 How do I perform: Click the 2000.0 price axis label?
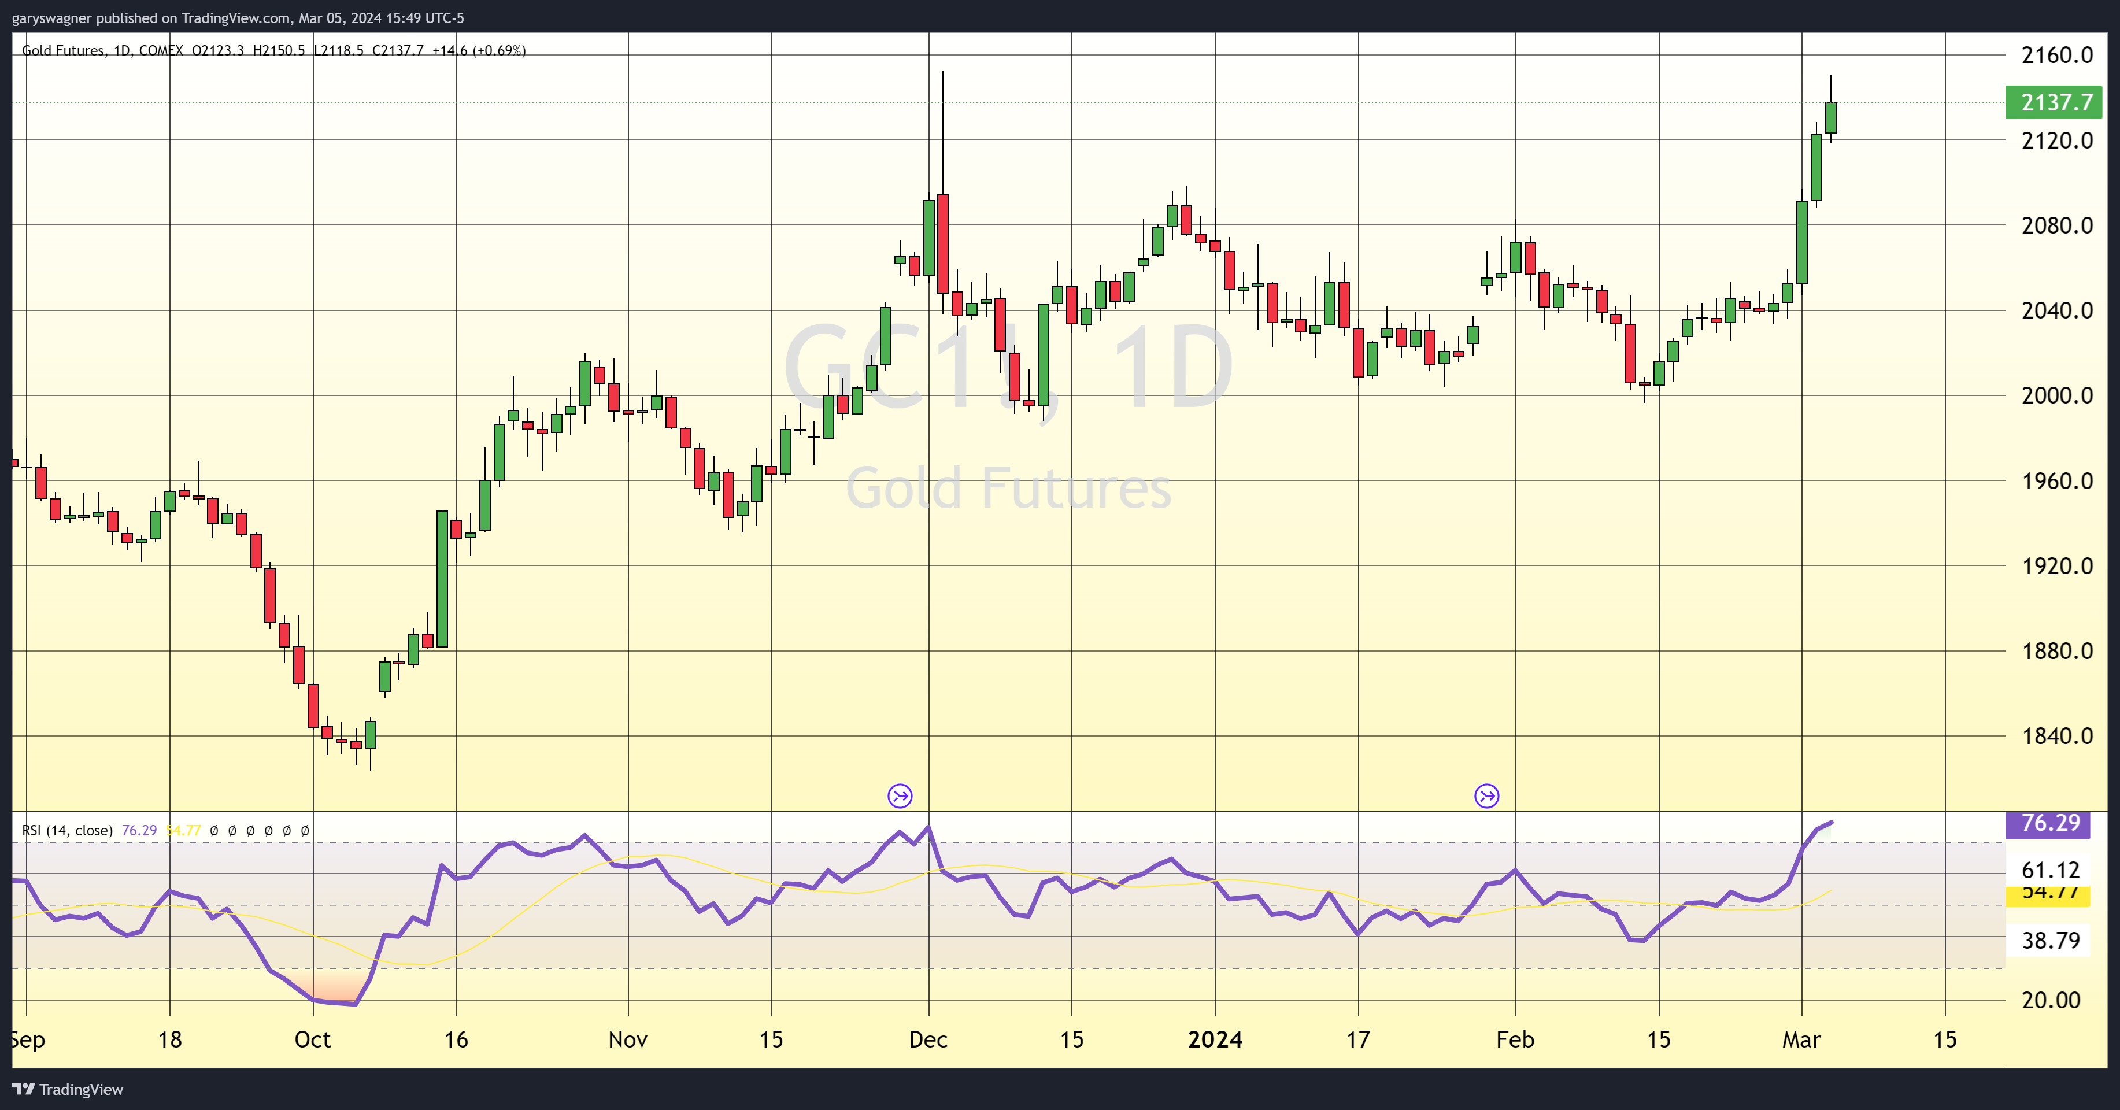tap(2056, 396)
